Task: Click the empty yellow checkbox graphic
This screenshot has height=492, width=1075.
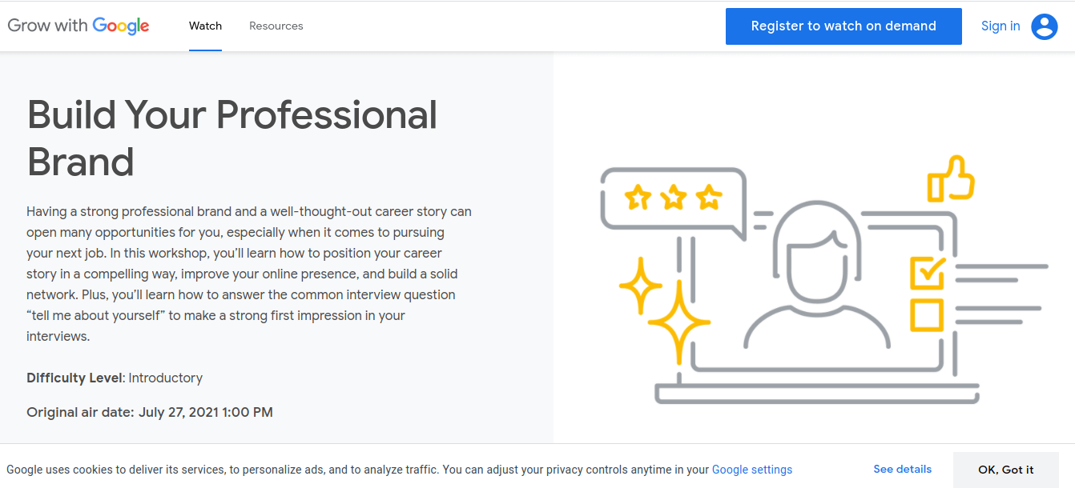Action: pyautogui.click(x=927, y=314)
